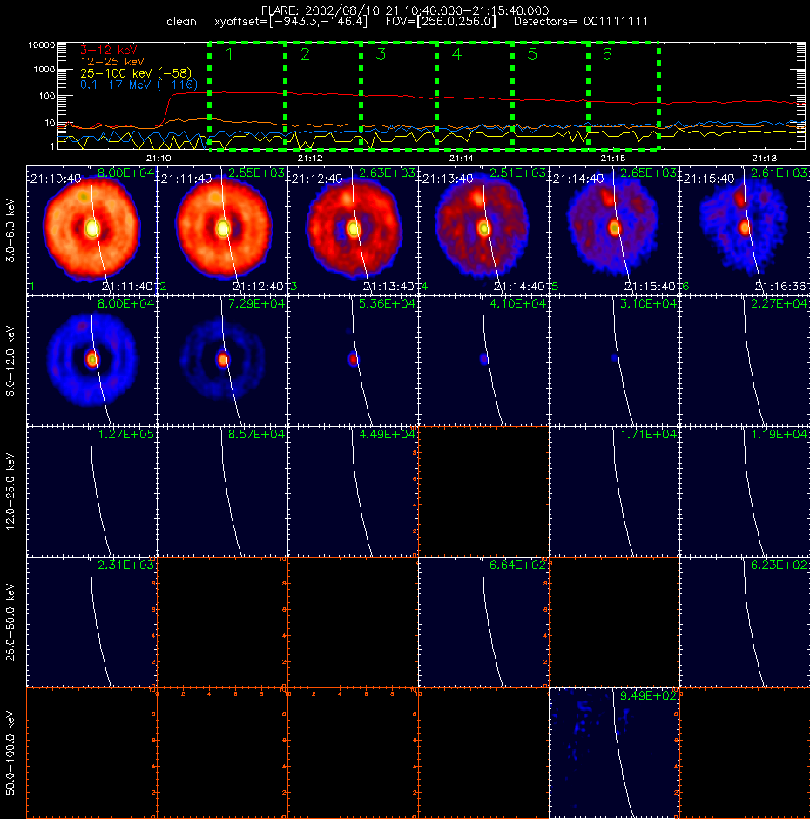This screenshot has height=819, width=810.
Task: Click the 10000 y-axis label
Action: tap(41, 45)
